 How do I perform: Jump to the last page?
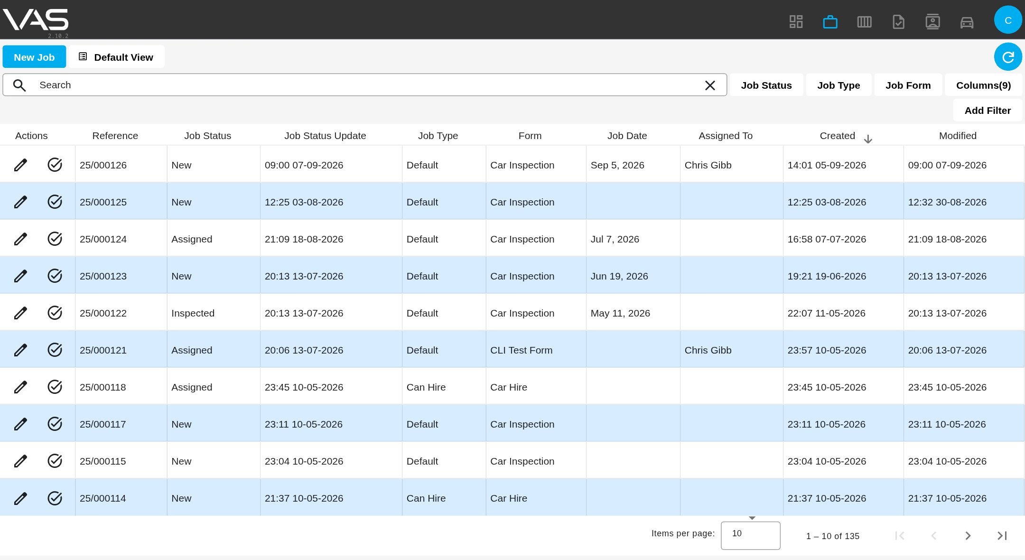pos(1002,536)
